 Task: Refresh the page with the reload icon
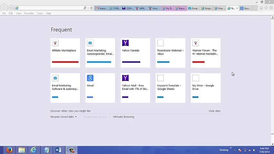point(91,8)
